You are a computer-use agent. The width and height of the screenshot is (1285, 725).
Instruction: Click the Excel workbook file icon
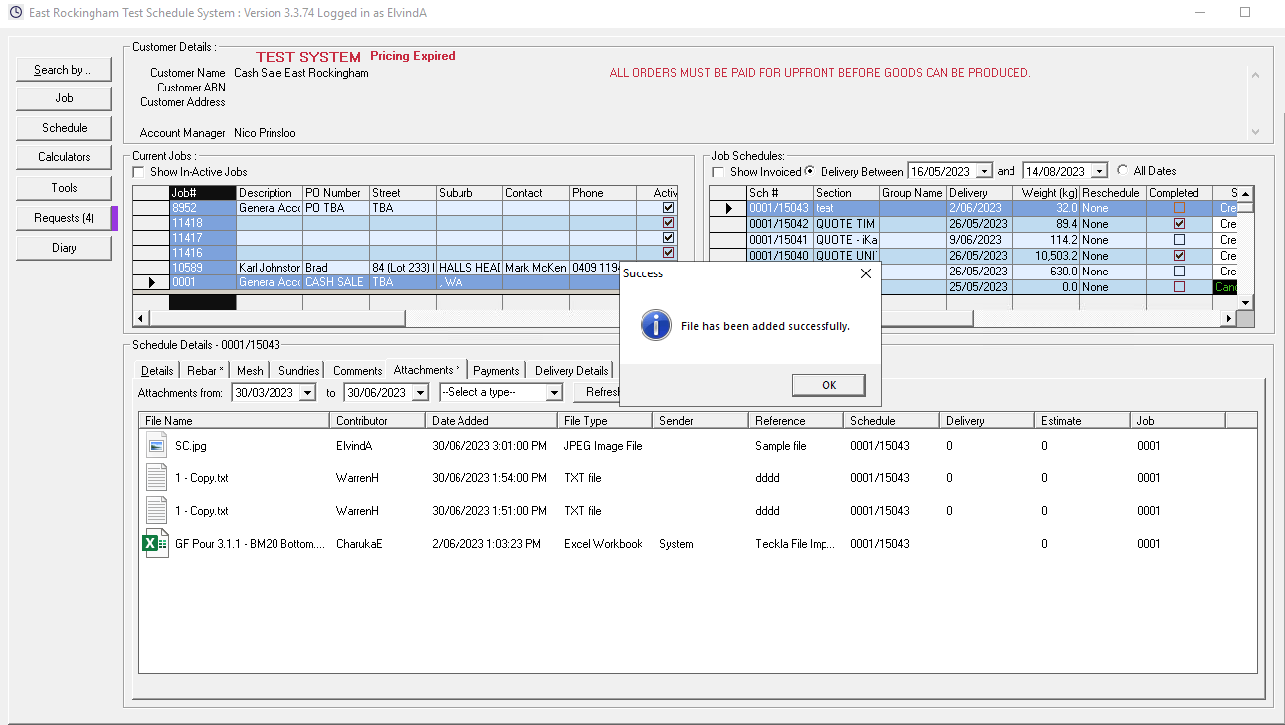point(156,544)
